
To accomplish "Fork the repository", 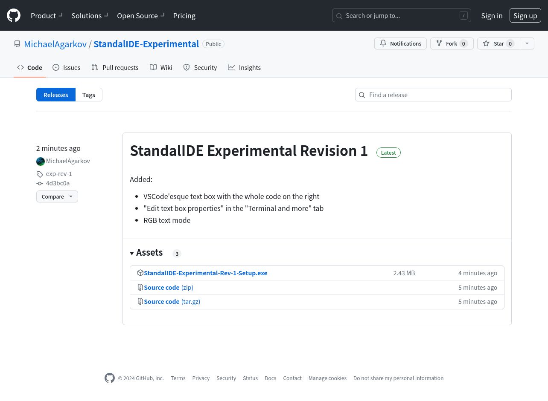I will (452, 43).
